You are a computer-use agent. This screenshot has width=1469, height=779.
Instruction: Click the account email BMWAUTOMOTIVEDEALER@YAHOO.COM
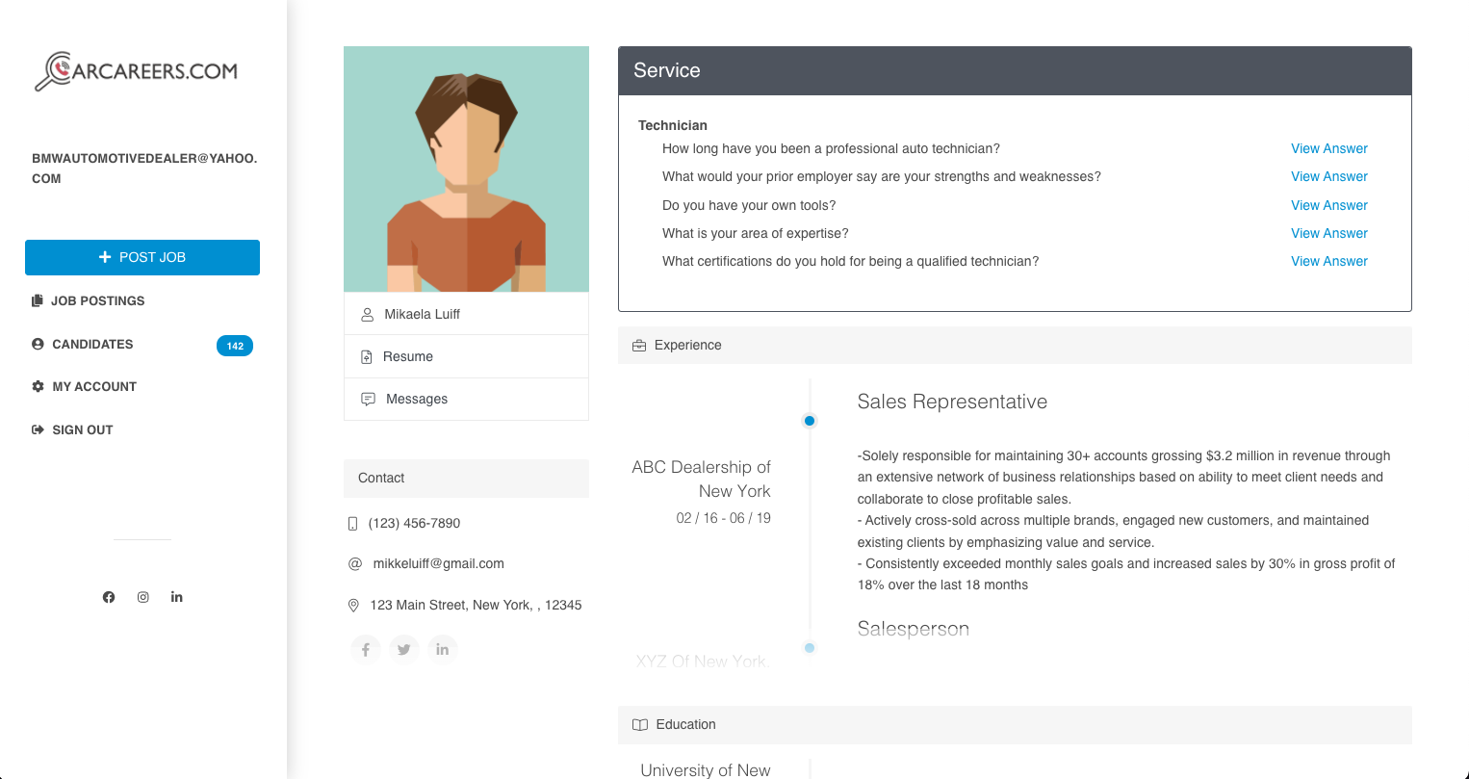[x=144, y=169]
